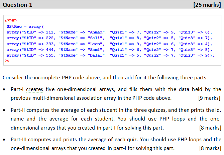The height and width of the screenshot is (155, 224).
Task: Click the <?PHP opening tag
Action: click(x=10, y=21)
